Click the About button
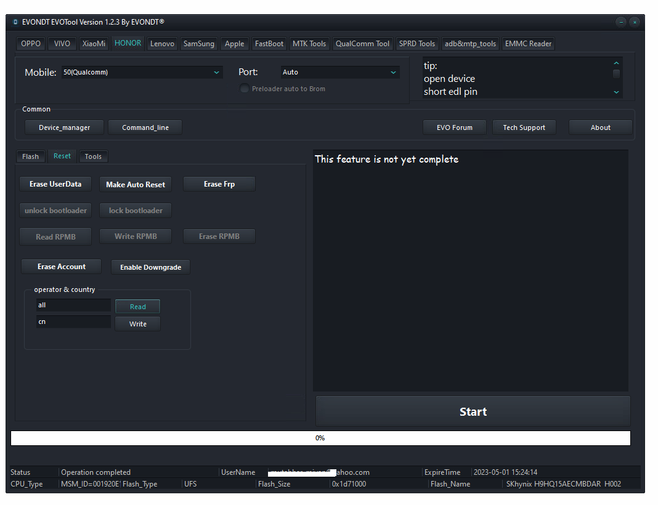This screenshot has height=505, width=658. tap(601, 127)
